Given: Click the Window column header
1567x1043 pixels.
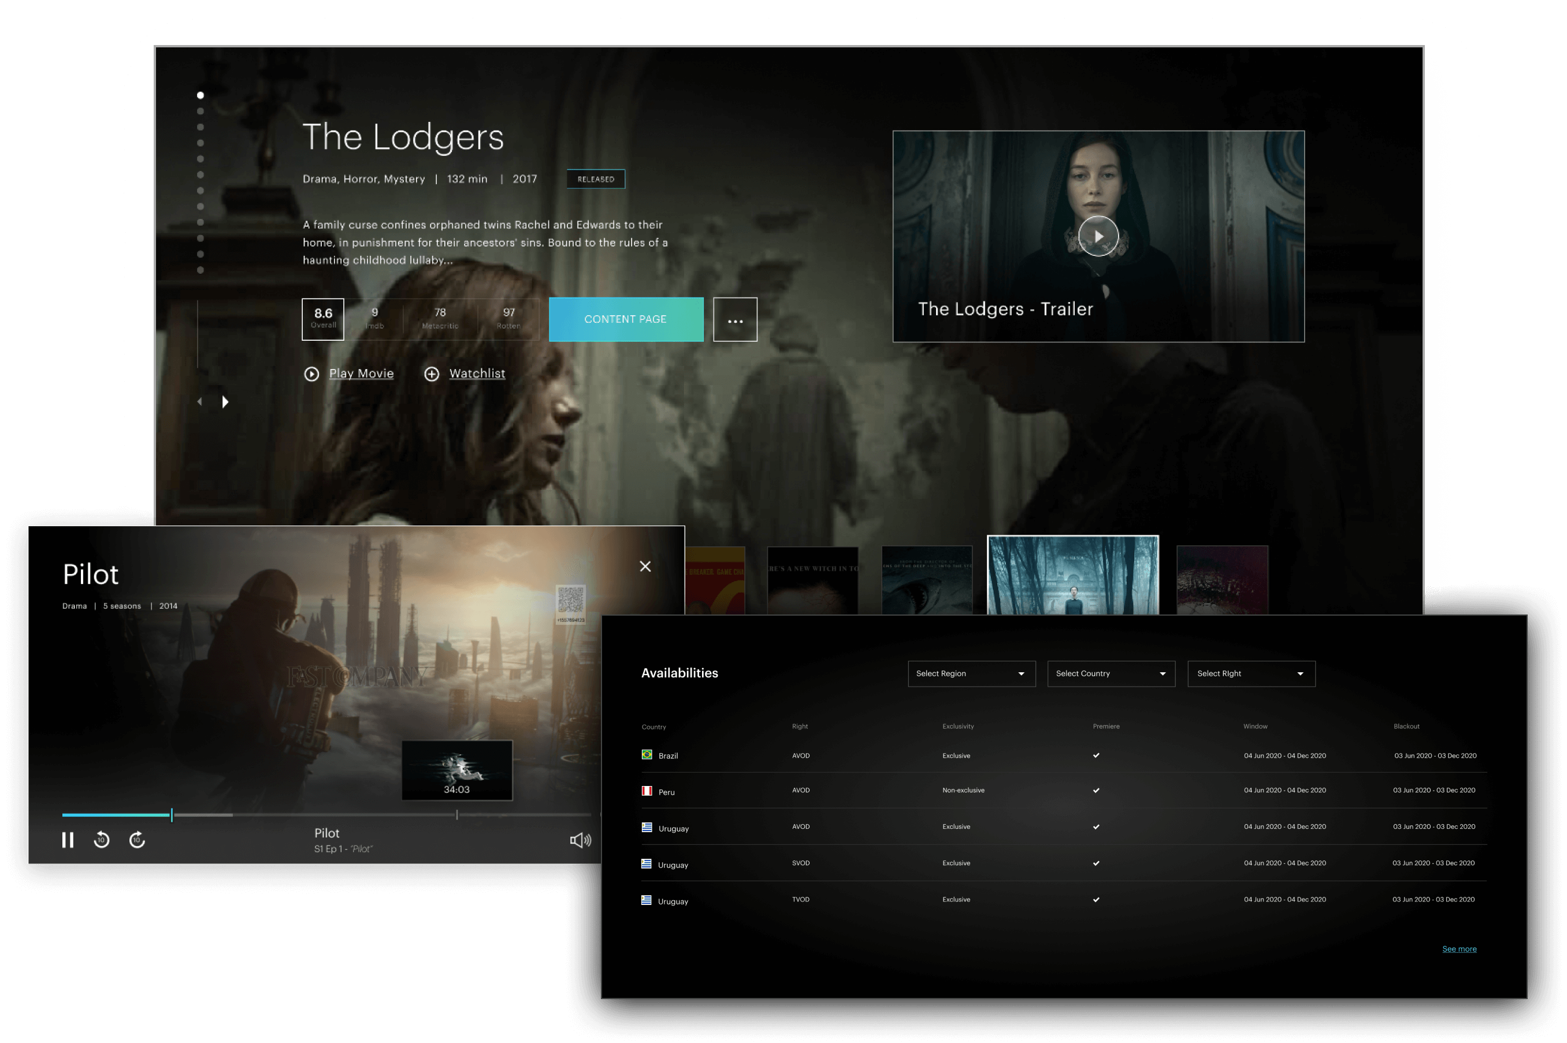Looking at the screenshot, I should (1255, 727).
